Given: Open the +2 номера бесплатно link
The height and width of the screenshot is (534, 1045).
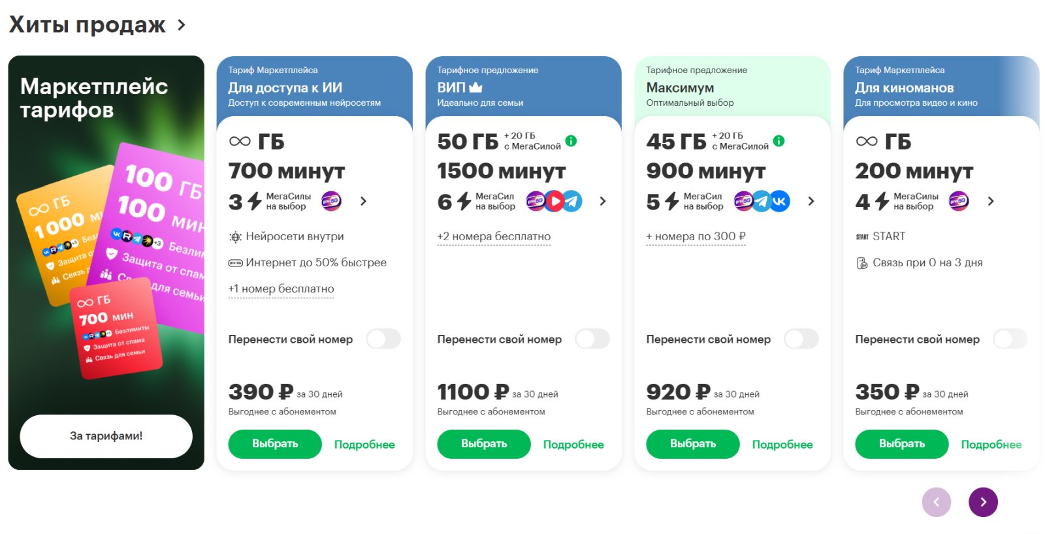Looking at the screenshot, I should pyautogui.click(x=494, y=236).
